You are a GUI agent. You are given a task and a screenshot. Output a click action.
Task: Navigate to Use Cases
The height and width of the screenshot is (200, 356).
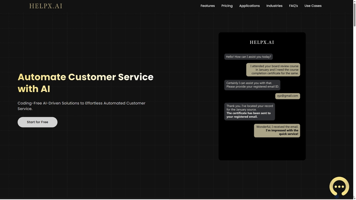pyautogui.click(x=313, y=6)
